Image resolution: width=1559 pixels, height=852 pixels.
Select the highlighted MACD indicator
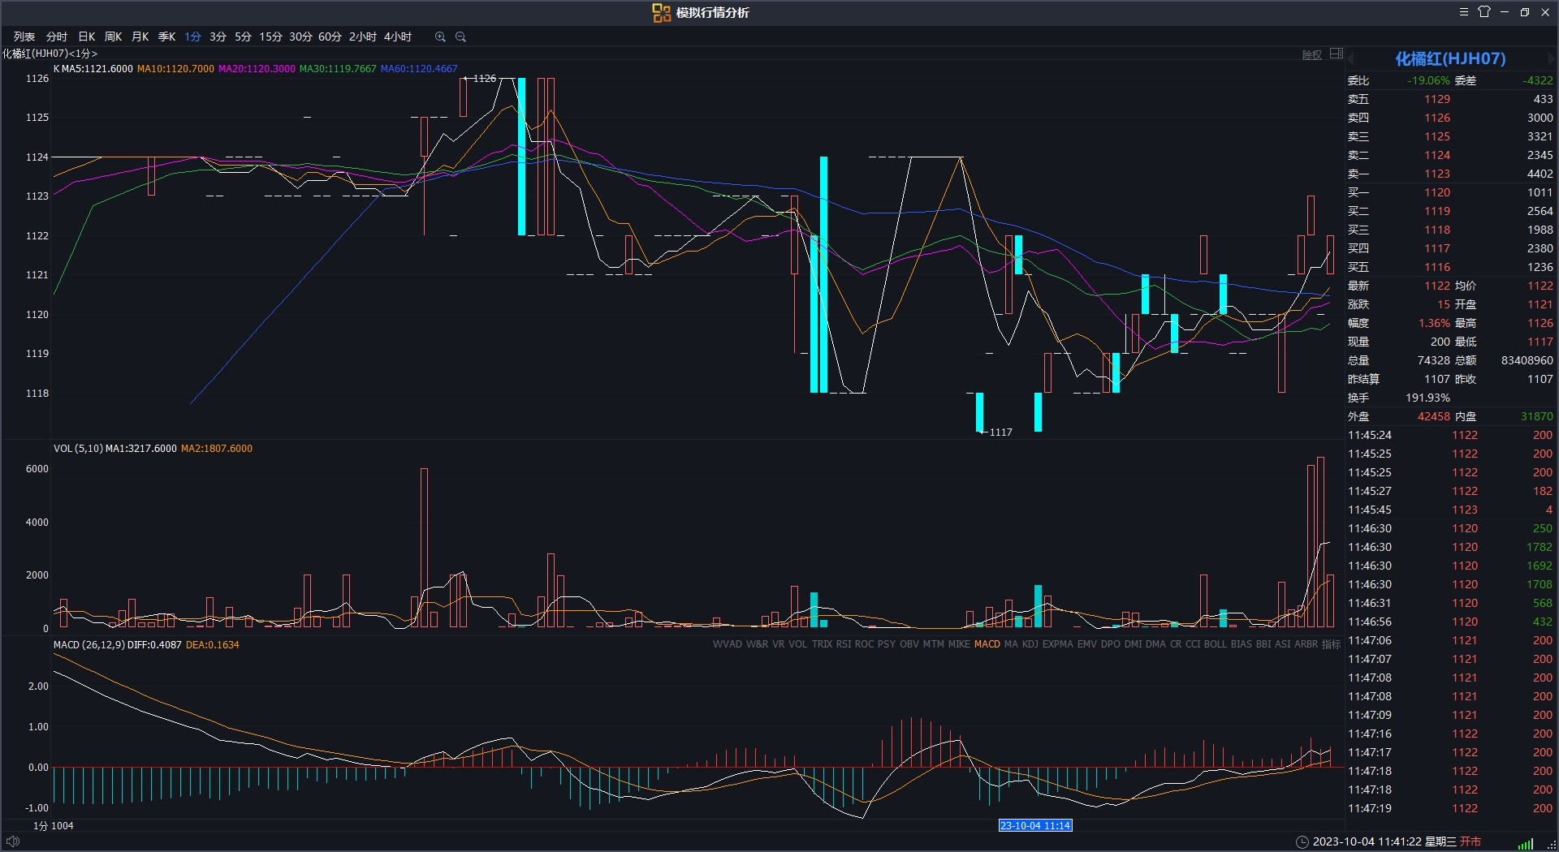click(987, 644)
